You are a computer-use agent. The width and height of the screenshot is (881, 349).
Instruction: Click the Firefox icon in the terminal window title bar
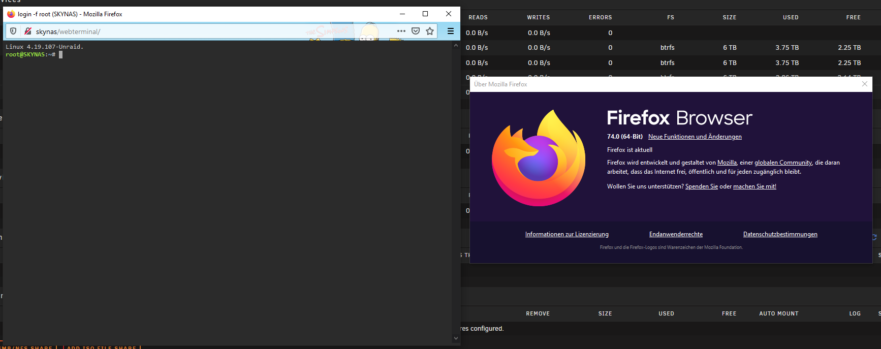(x=11, y=14)
